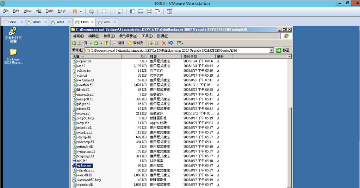Click the Send Ctrl+Alt+Del icon
Screen dimensions: 360x188
click(92, 11)
